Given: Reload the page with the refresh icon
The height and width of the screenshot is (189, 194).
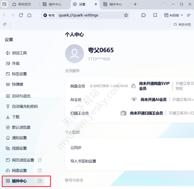Looking at the screenshot, I should pos(21,15).
